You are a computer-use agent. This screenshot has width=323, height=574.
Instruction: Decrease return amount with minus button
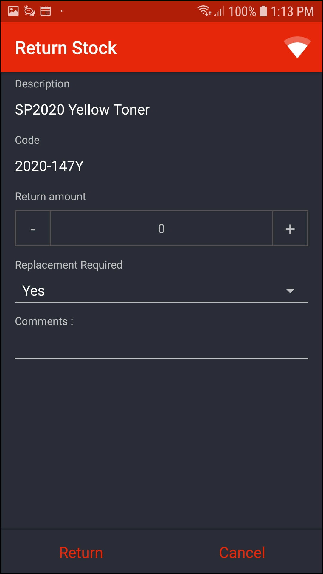33,229
